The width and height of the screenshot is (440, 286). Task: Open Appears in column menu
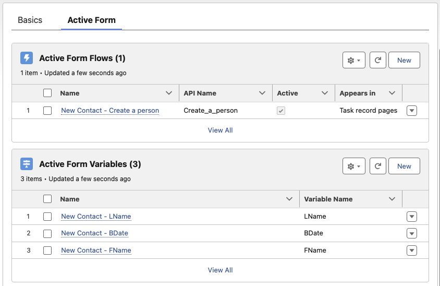392,93
